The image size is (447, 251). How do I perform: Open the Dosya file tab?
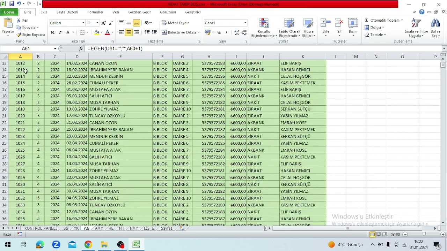(9, 12)
